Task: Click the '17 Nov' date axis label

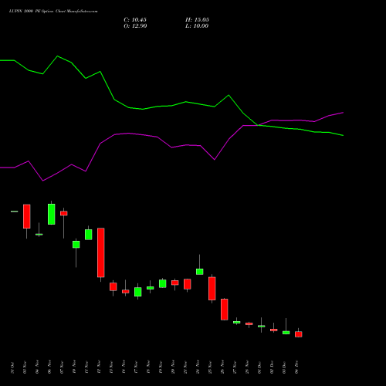Action: click(x=136, y=367)
